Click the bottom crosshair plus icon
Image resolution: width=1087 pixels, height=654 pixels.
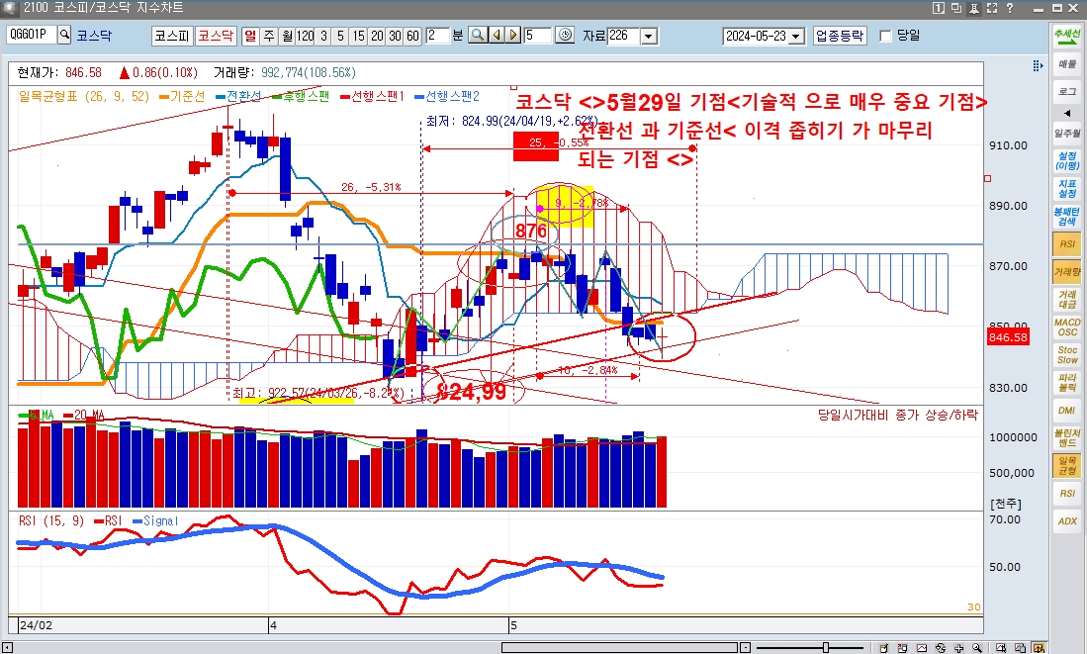[x=958, y=648]
